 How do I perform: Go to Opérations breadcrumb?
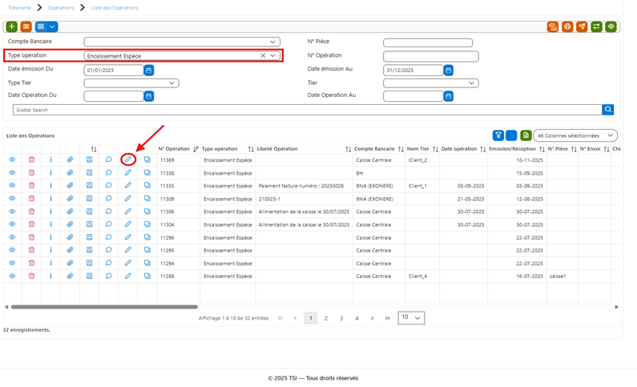(61, 8)
